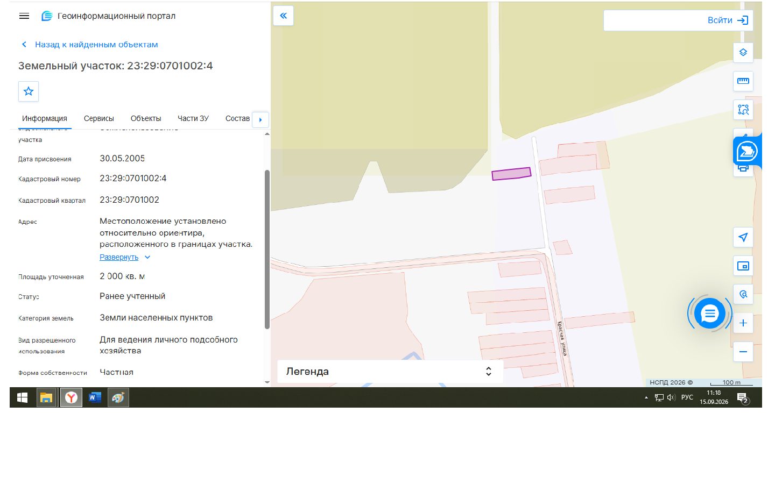Open the Windows Start menu
This screenshot has width=775, height=484.
click(23, 397)
